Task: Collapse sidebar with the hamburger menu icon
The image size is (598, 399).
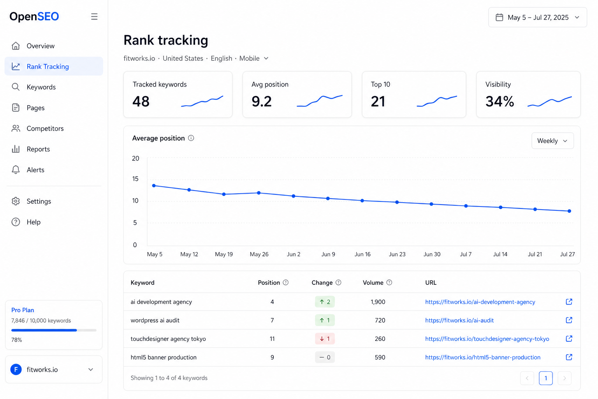Action: click(94, 16)
